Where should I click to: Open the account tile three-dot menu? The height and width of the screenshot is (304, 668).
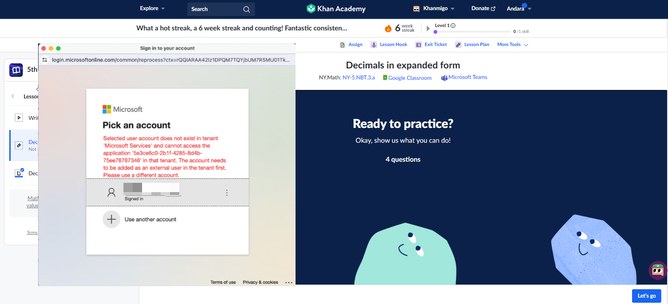(x=227, y=193)
